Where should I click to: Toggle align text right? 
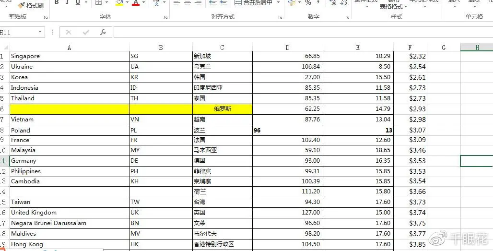tap(198, 2)
